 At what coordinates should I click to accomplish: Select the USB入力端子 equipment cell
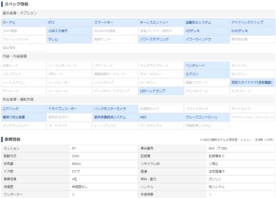coord(69,31)
